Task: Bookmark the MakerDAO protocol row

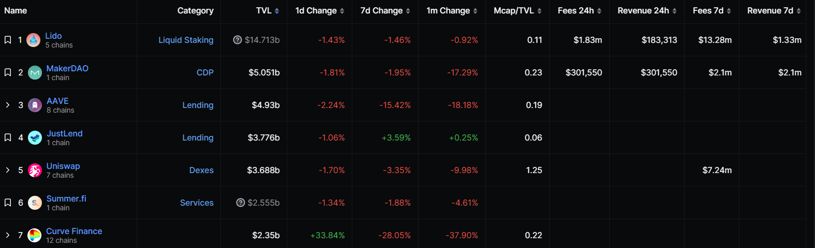Action: click(x=8, y=72)
